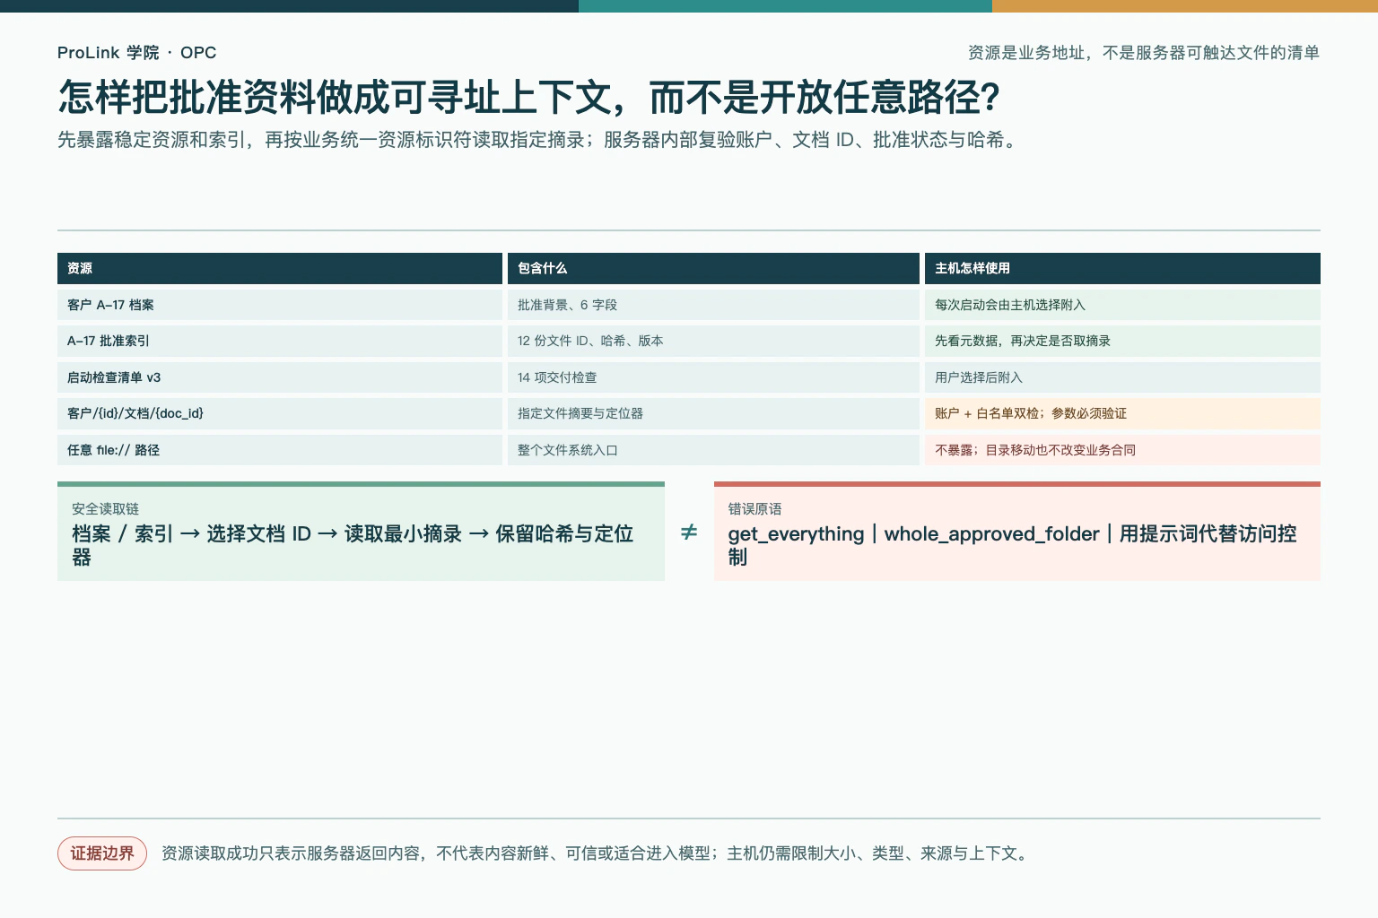This screenshot has width=1378, height=918.
Task: Click the cell 用户选择后附入
Action: (1122, 377)
